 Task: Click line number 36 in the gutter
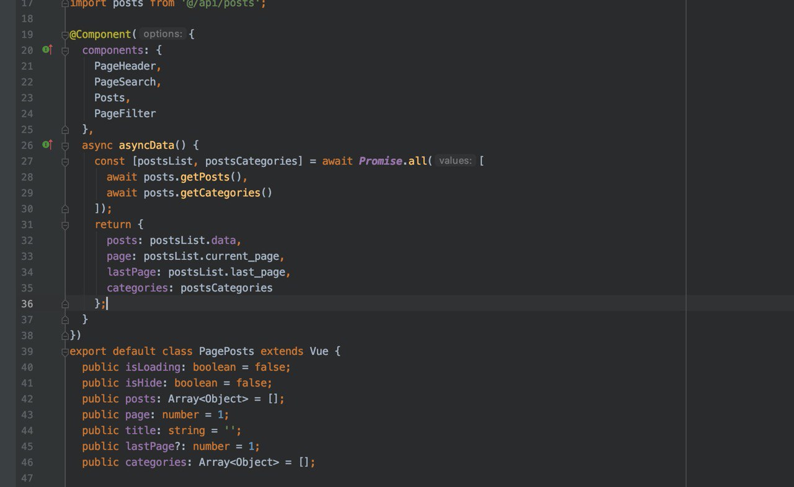point(27,303)
